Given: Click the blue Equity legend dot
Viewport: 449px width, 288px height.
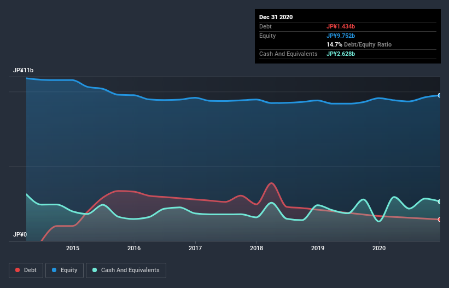Looking at the screenshot, I should click(54, 270).
